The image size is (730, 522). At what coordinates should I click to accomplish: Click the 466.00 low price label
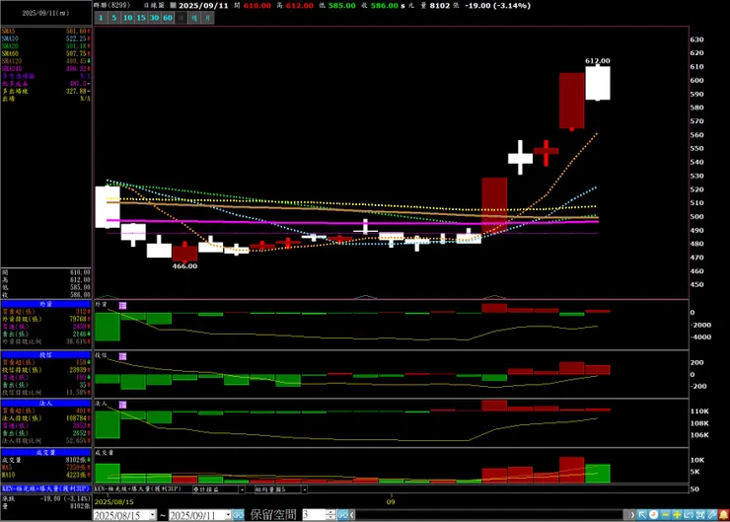point(184,265)
